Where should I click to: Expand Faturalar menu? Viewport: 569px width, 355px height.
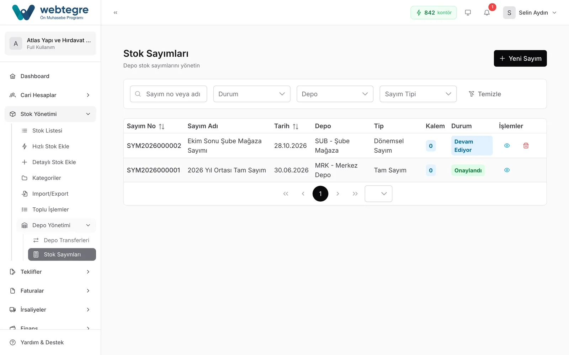[x=50, y=291]
